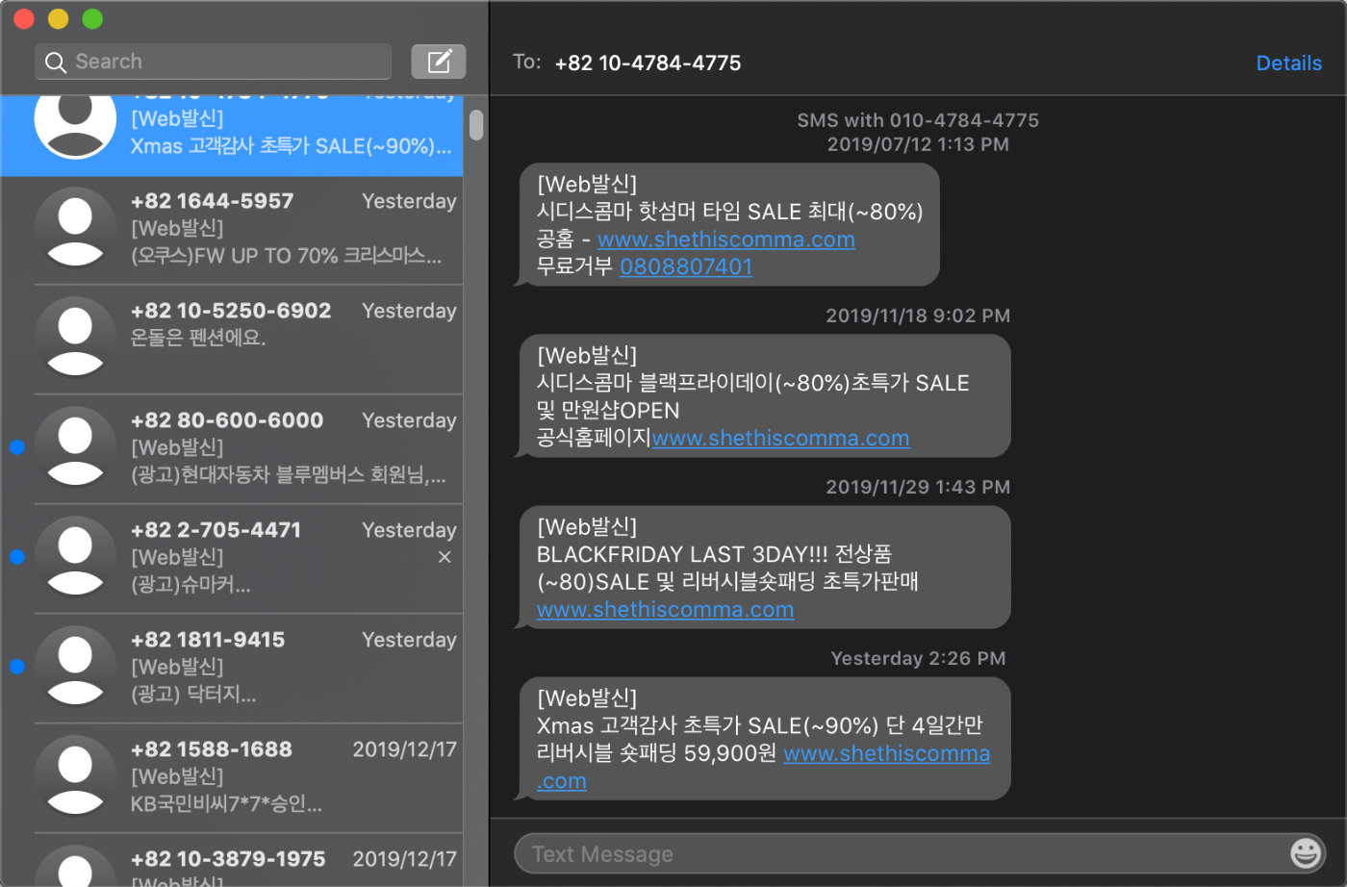
Task: Open the +82 10-3879-1975 conversation
Action: click(x=232, y=860)
